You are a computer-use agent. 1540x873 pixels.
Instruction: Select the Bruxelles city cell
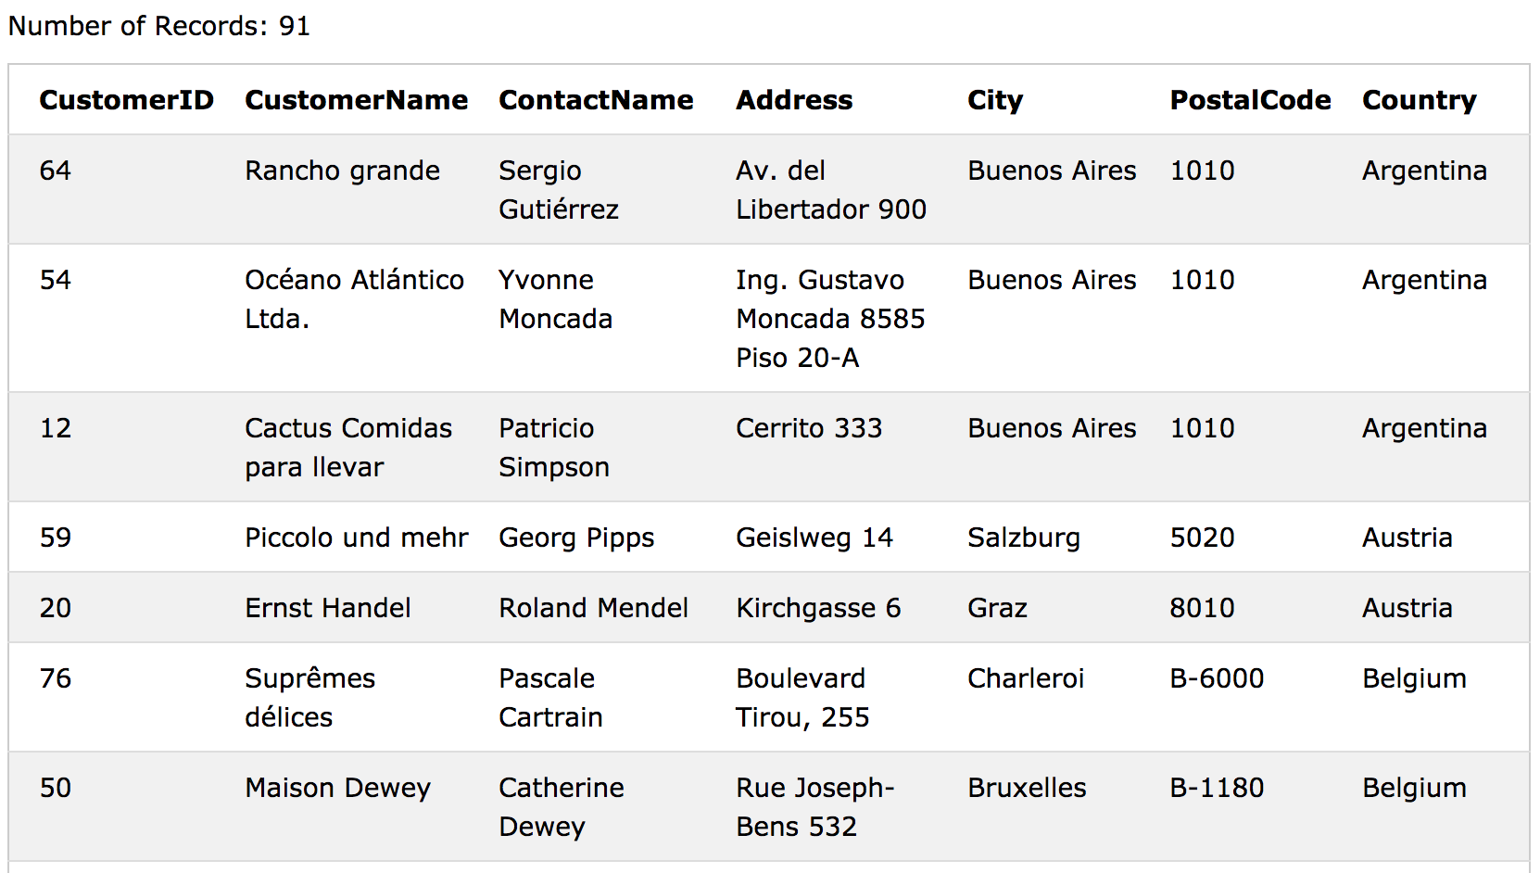pos(1027,788)
